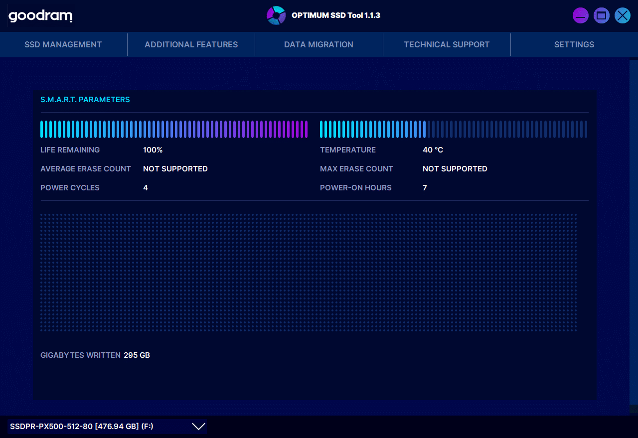This screenshot has height=438, width=638.
Task: Click the OPTIMUM SSD Tool circular icon
Action: tap(276, 15)
